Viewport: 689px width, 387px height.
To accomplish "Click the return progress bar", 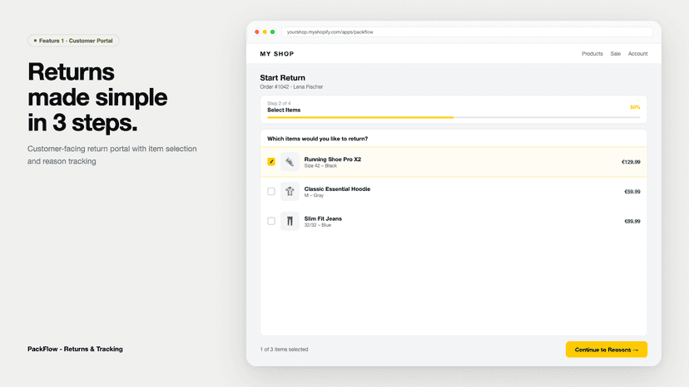I will click(454, 118).
